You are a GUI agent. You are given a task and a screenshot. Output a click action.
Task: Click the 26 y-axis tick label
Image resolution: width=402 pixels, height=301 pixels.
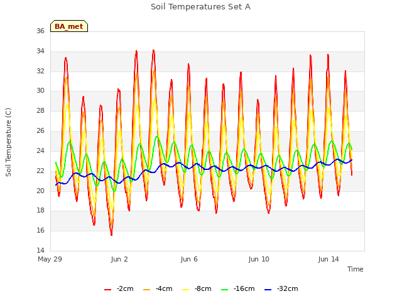click(x=40, y=130)
